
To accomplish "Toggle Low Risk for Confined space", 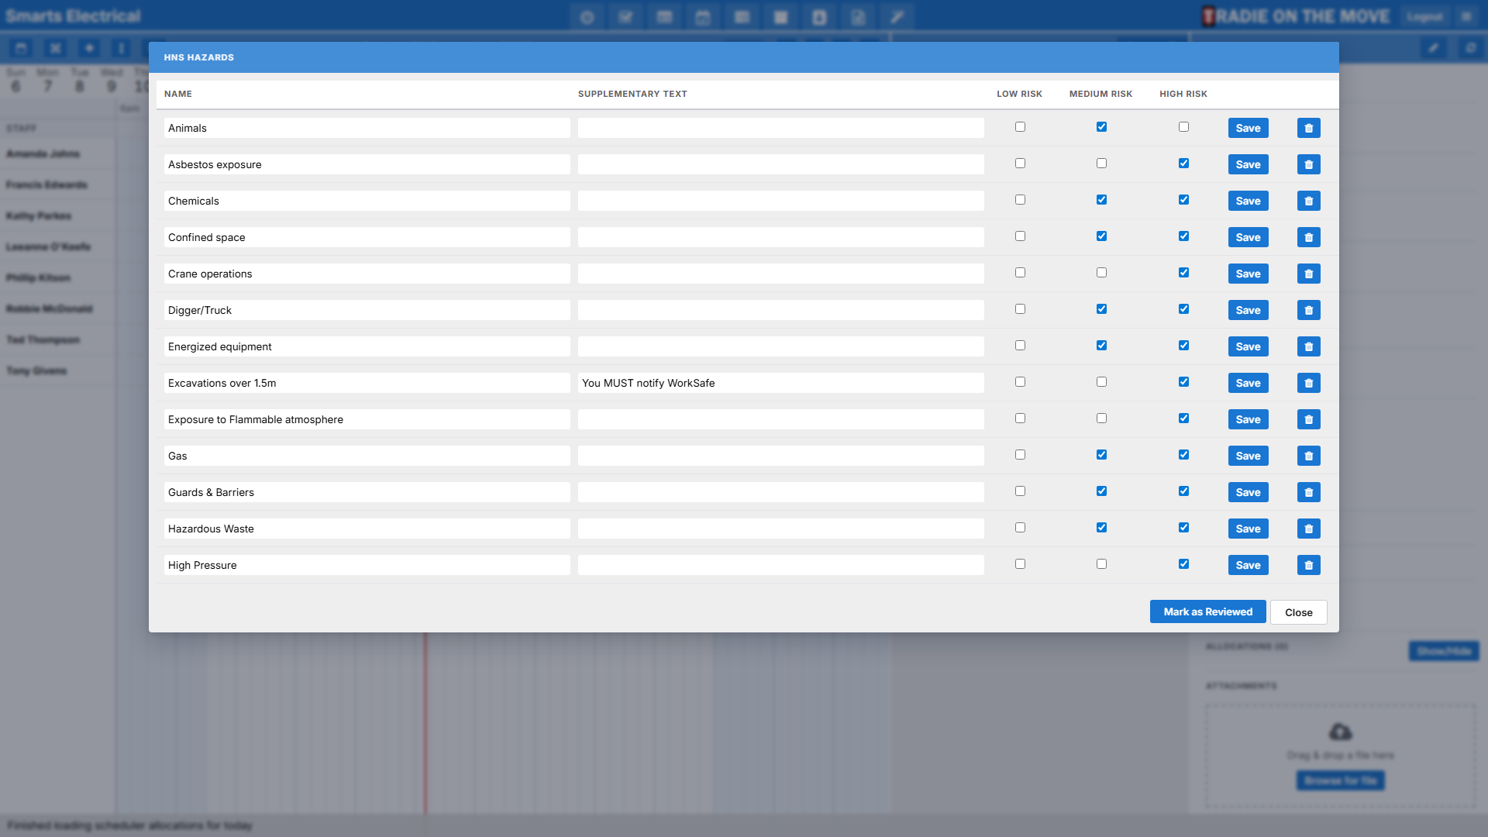I will click(1020, 236).
